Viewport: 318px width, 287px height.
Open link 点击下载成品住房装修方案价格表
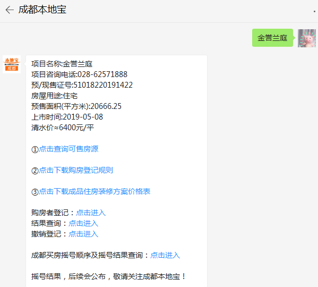point(94,191)
